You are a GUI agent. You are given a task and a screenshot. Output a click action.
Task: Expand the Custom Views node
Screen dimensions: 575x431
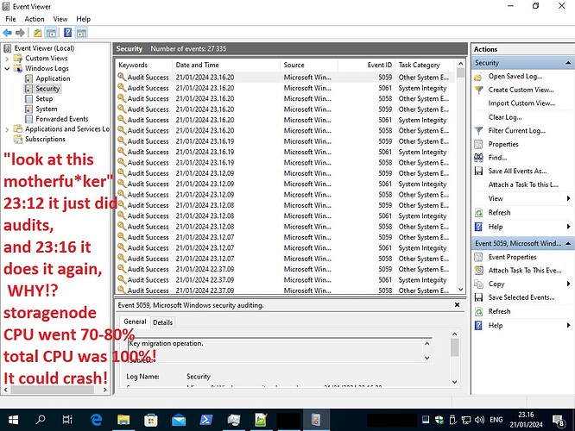(x=7, y=59)
